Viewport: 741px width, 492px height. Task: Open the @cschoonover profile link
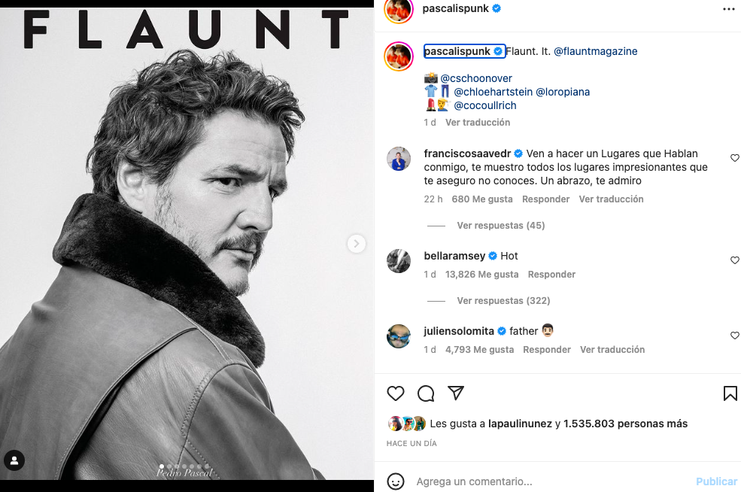click(x=476, y=78)
